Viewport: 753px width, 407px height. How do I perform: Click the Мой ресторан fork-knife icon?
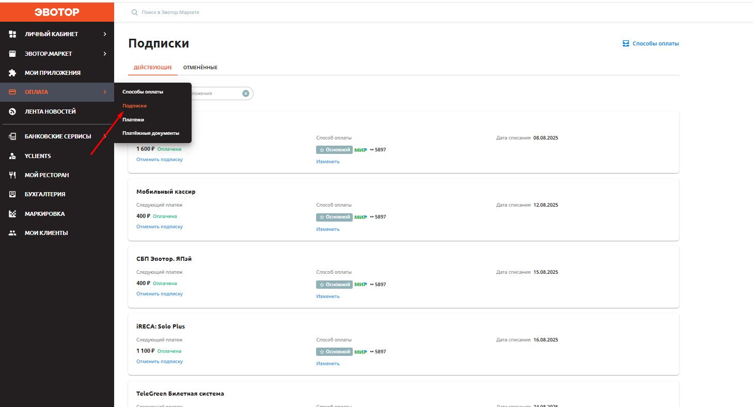pos(13,175)
